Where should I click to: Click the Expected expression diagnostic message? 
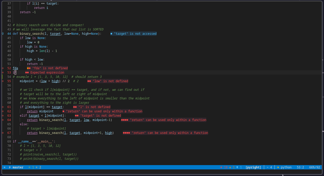click(x=45, y=73)
